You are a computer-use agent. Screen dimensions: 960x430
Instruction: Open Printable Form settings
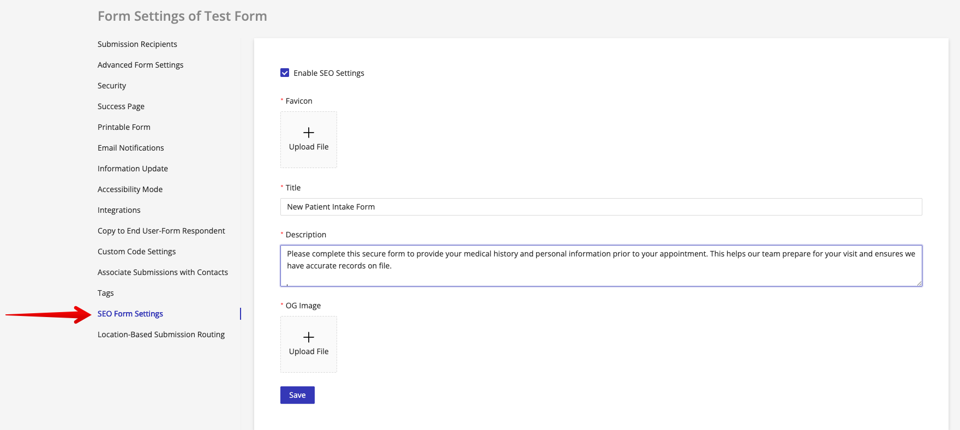tap(124, 127)
